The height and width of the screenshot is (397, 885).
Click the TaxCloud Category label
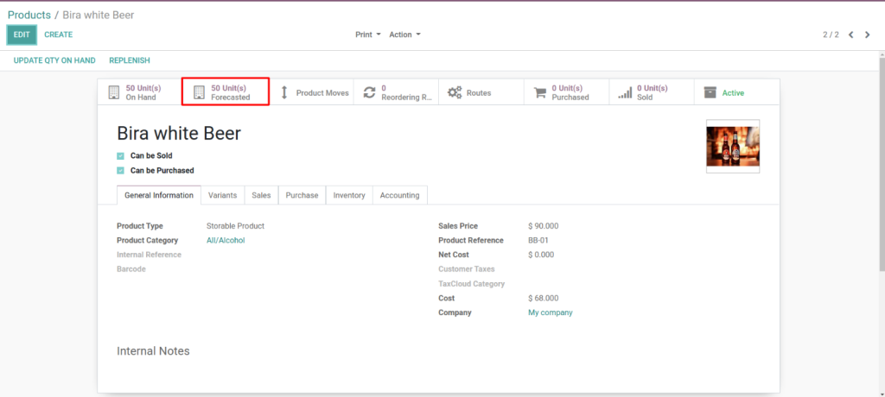click(472, 284)
